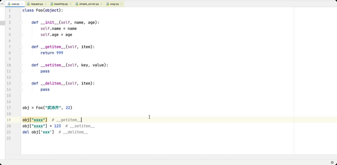Click the '__init__' method name

[x=50, y=22]
